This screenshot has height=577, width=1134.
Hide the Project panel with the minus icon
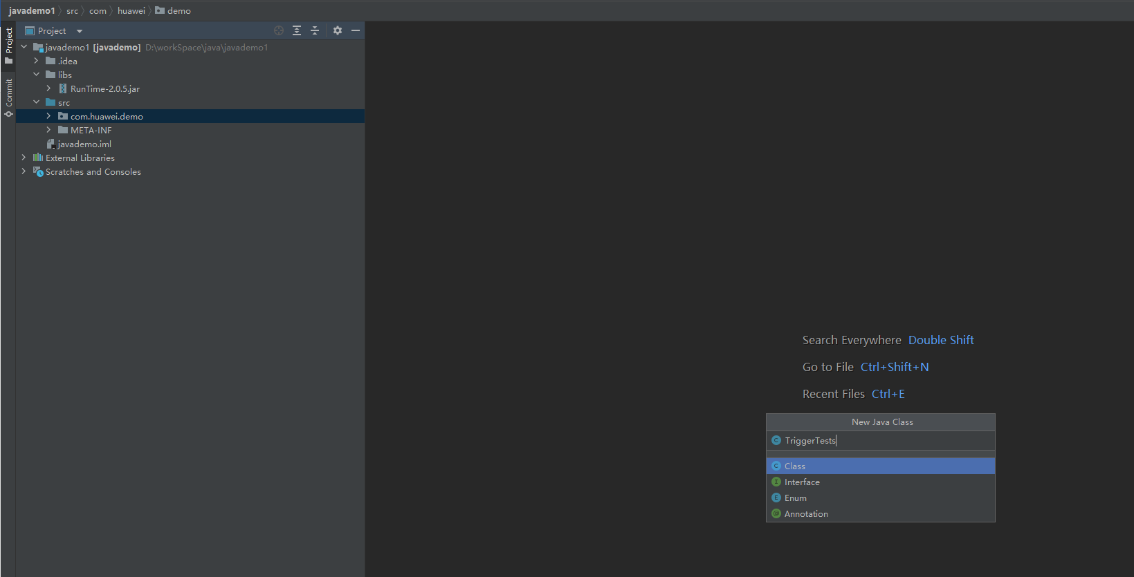click(x=356, y=30)
